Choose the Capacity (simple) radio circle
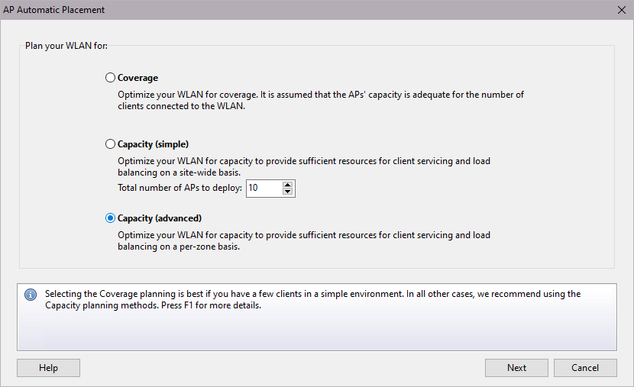This screenshot has height=387, width=634. [x=111, y=144]
